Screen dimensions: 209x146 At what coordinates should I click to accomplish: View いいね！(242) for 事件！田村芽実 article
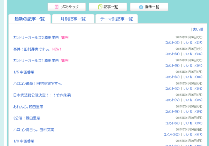tap(193, 54)
